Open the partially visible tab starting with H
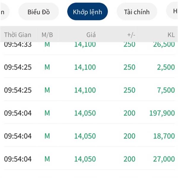178x178 pixels. point(173,11)
